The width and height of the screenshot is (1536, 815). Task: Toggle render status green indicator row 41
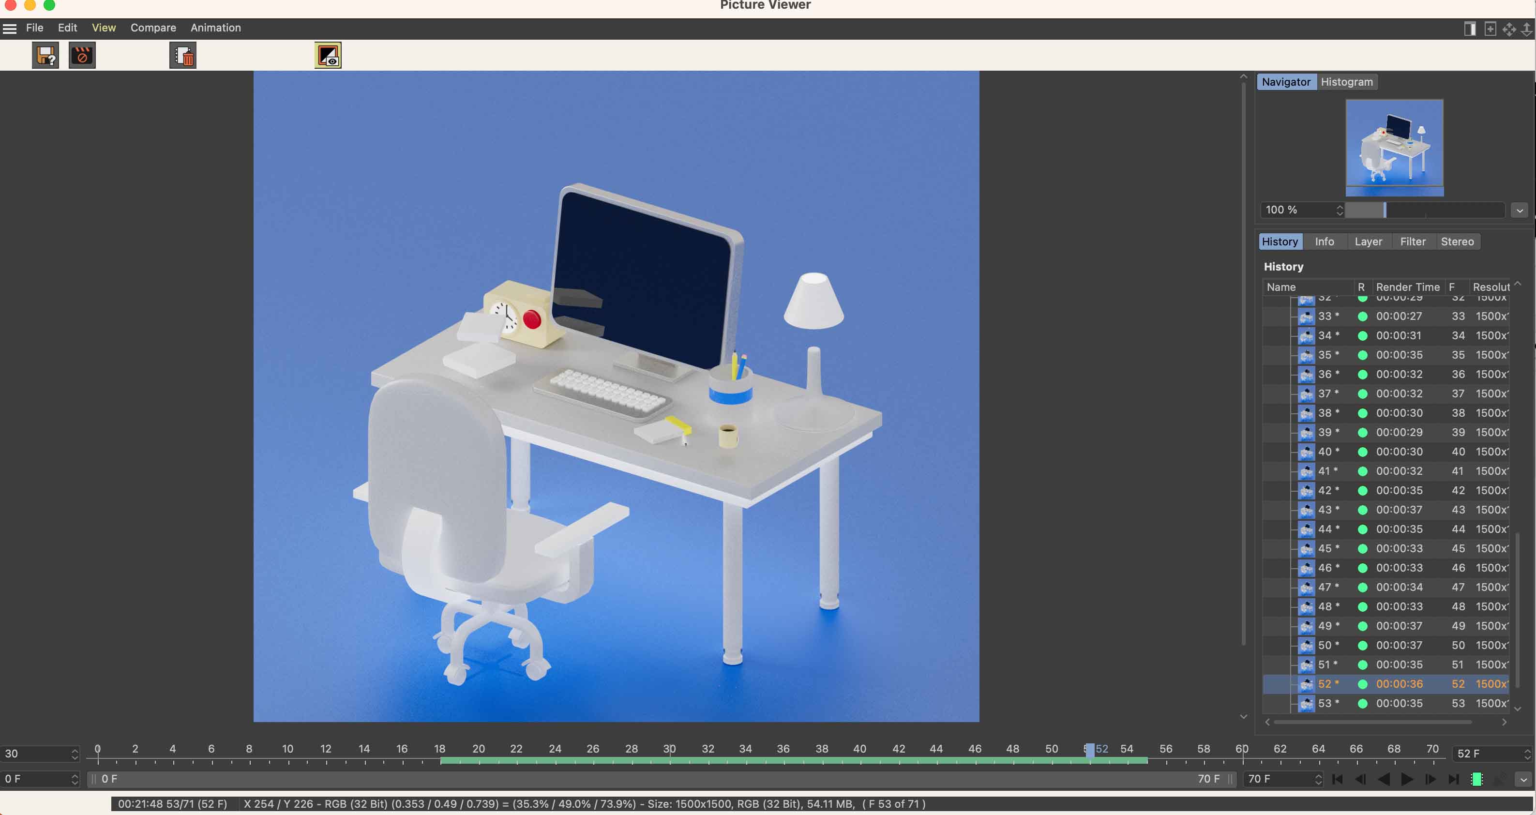coord(1362,470)
